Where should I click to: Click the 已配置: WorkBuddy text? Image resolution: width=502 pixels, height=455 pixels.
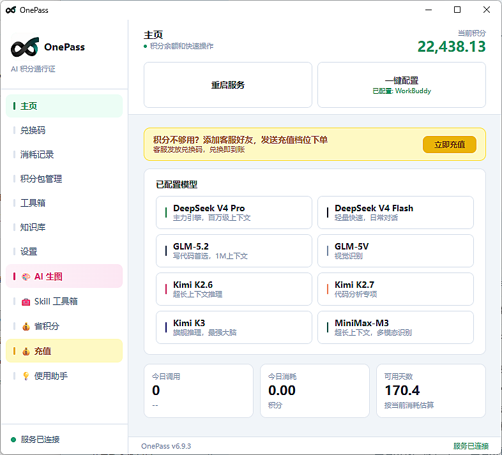402,91
